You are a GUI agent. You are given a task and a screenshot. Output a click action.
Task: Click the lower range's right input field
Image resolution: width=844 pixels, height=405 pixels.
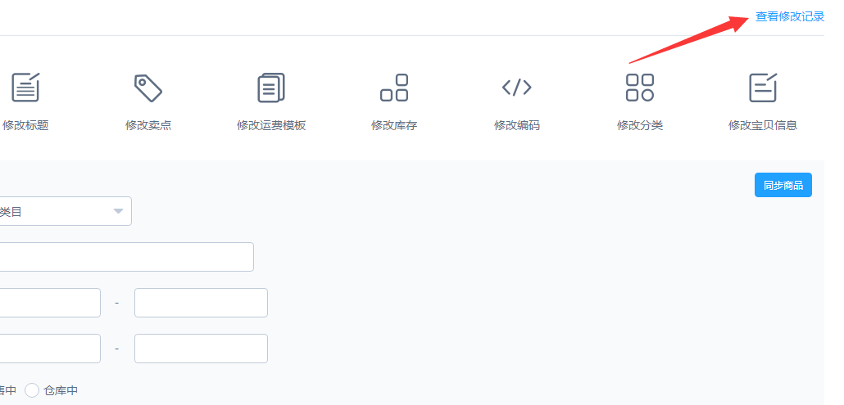[x=201, y=349]
